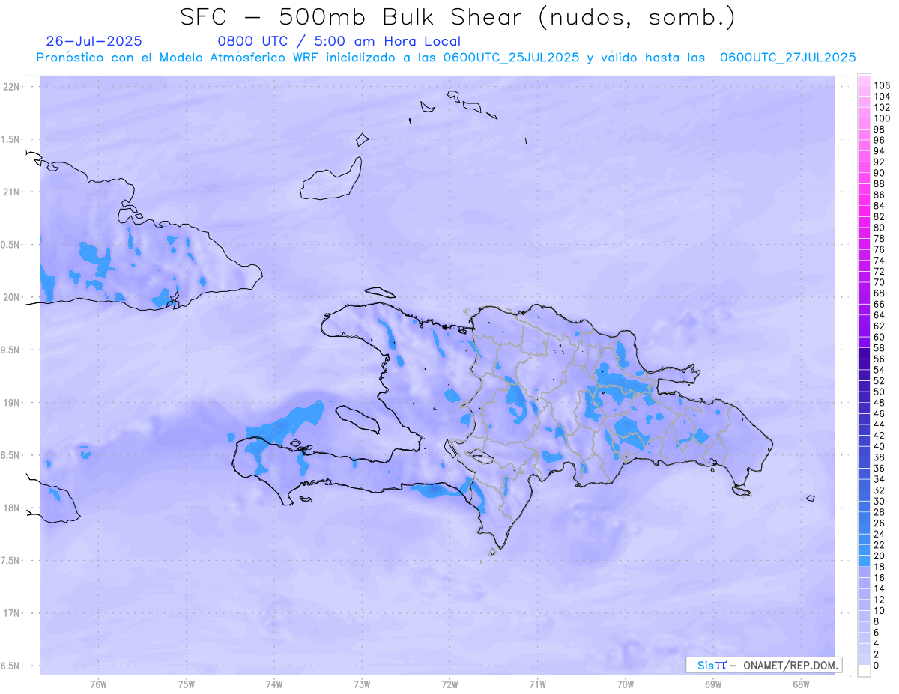The width and height of the screenshot is (899, 694).
Task: Click the colorbar value "40"
Action: [880, 446]
